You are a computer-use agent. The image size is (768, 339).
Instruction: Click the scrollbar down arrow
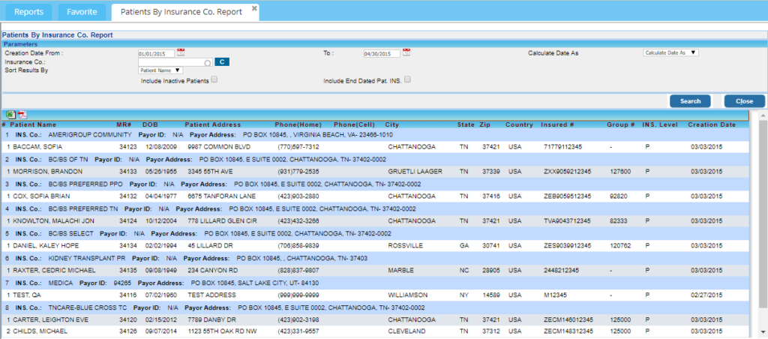point(763,332)
